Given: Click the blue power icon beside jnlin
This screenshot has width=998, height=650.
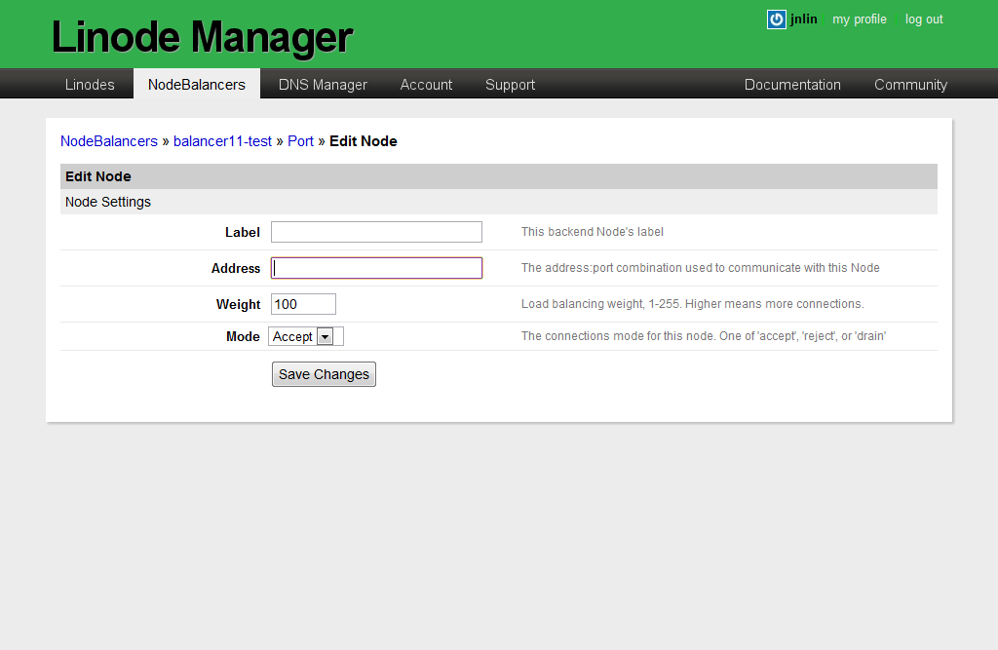Looking at the screenshot, I should coord(777,19).
